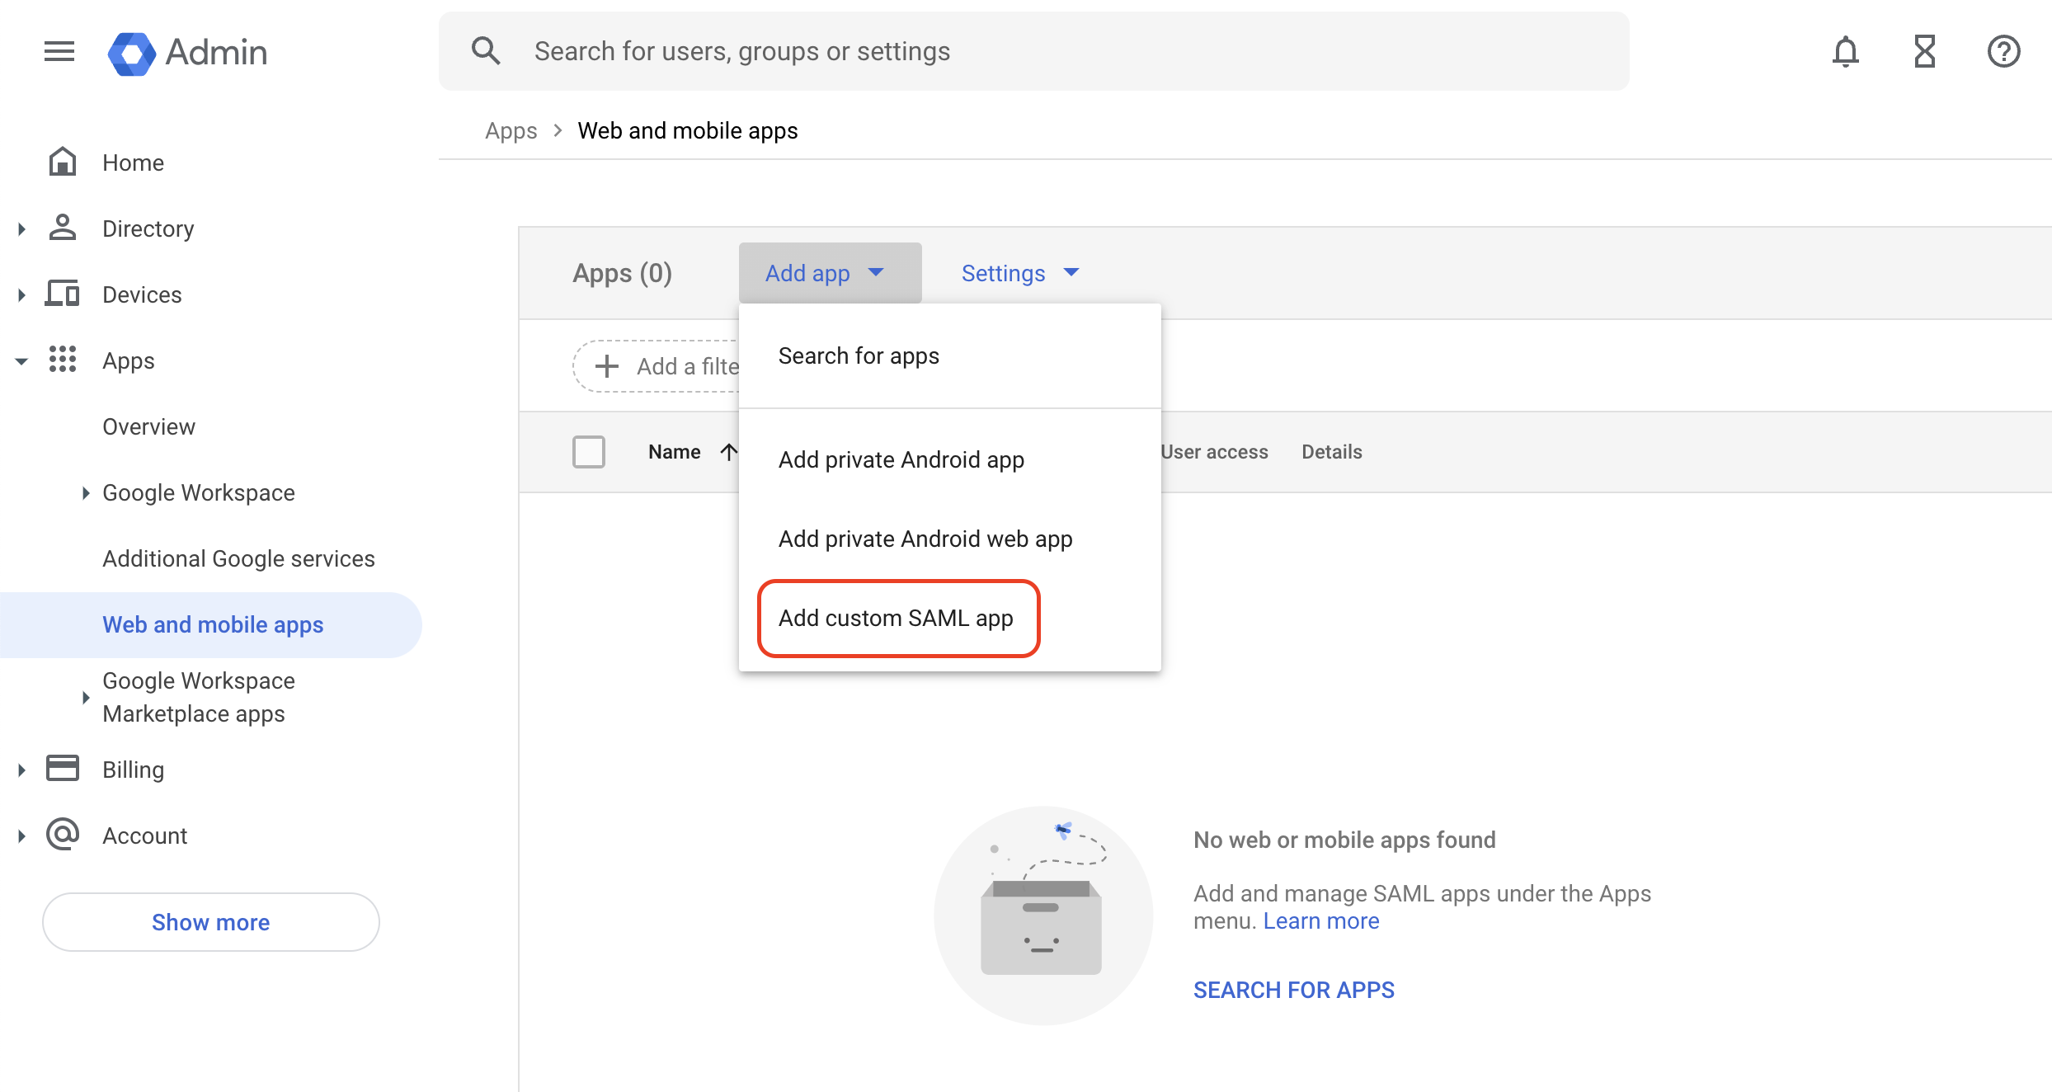Select the Devices icon in the sidebar
Screen dimensions: 2052x1092
pyautogui.click(x=61, y=294)
